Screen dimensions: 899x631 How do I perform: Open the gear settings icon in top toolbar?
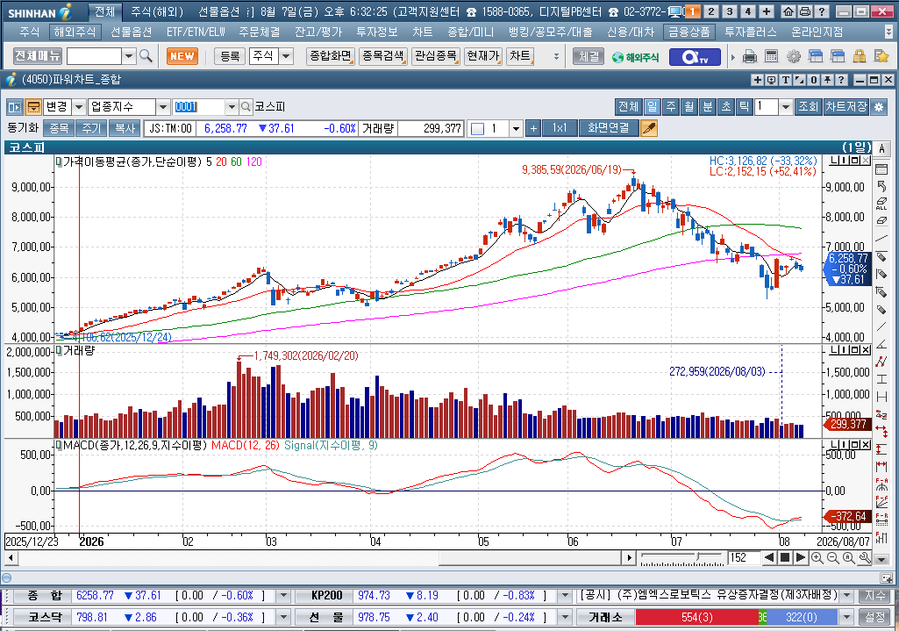(x=794, y=56)
